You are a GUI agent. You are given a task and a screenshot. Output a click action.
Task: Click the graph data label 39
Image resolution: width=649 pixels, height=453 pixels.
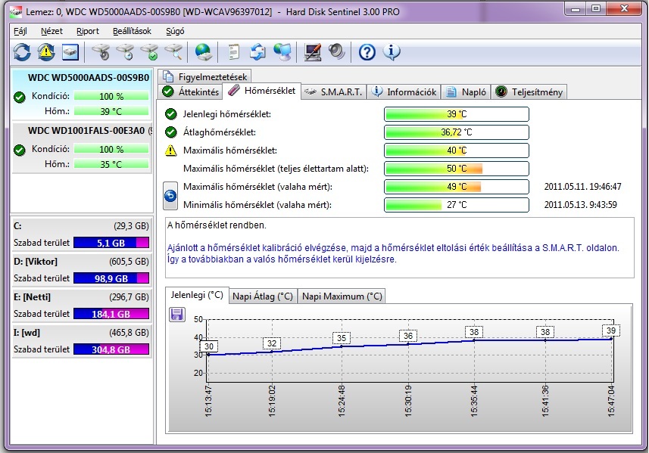coord(611,330)
